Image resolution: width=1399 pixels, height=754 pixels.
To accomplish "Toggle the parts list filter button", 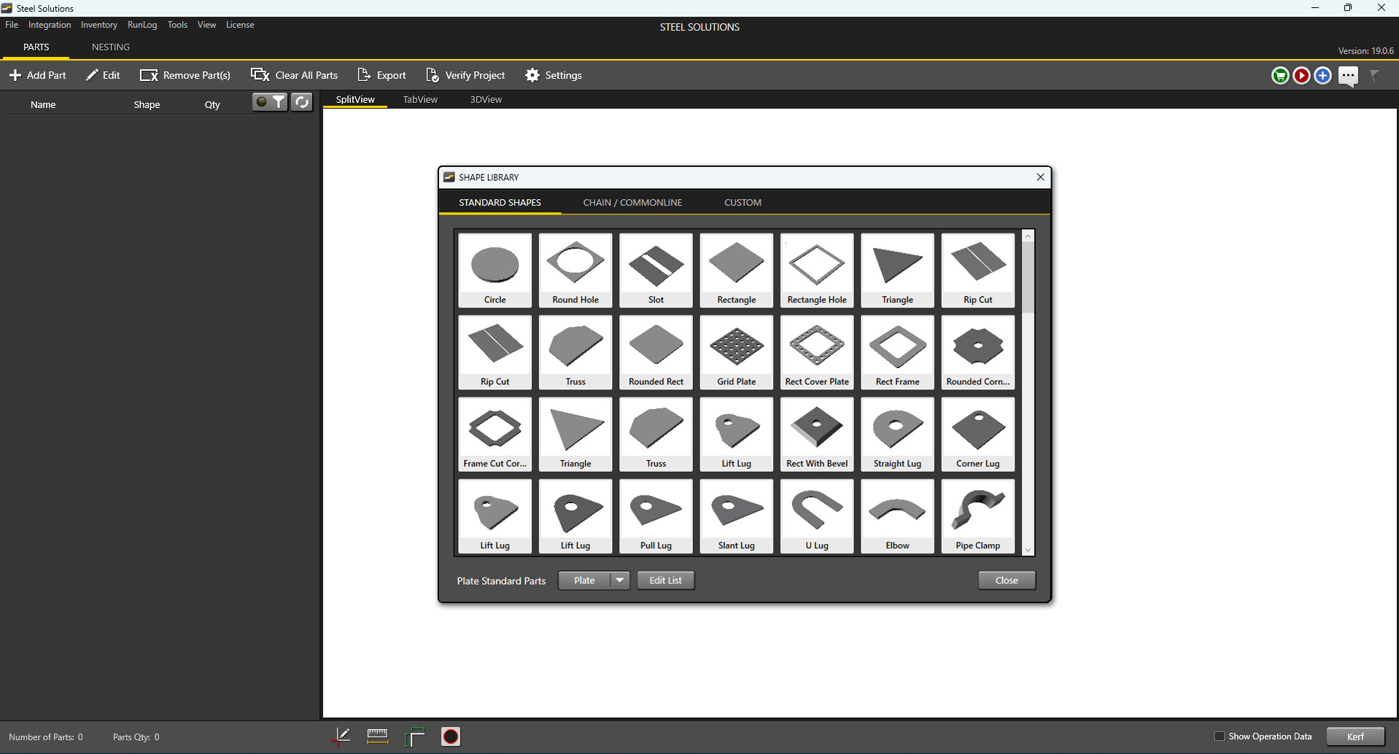I will (x=270, y=102).
